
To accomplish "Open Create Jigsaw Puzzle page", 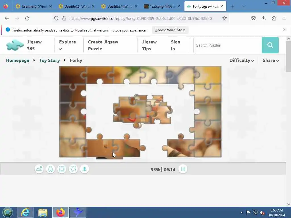I will (103, 45).
